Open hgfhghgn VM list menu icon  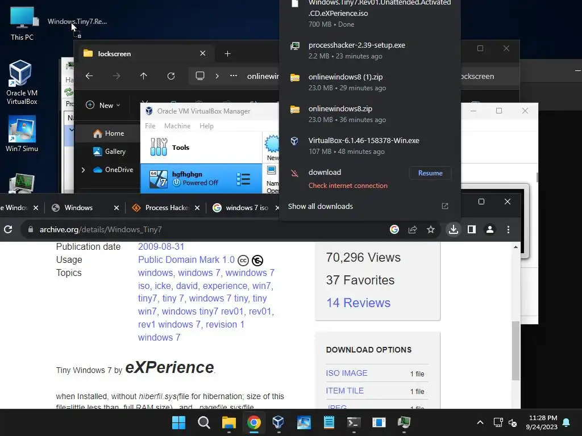click(243, 179)
